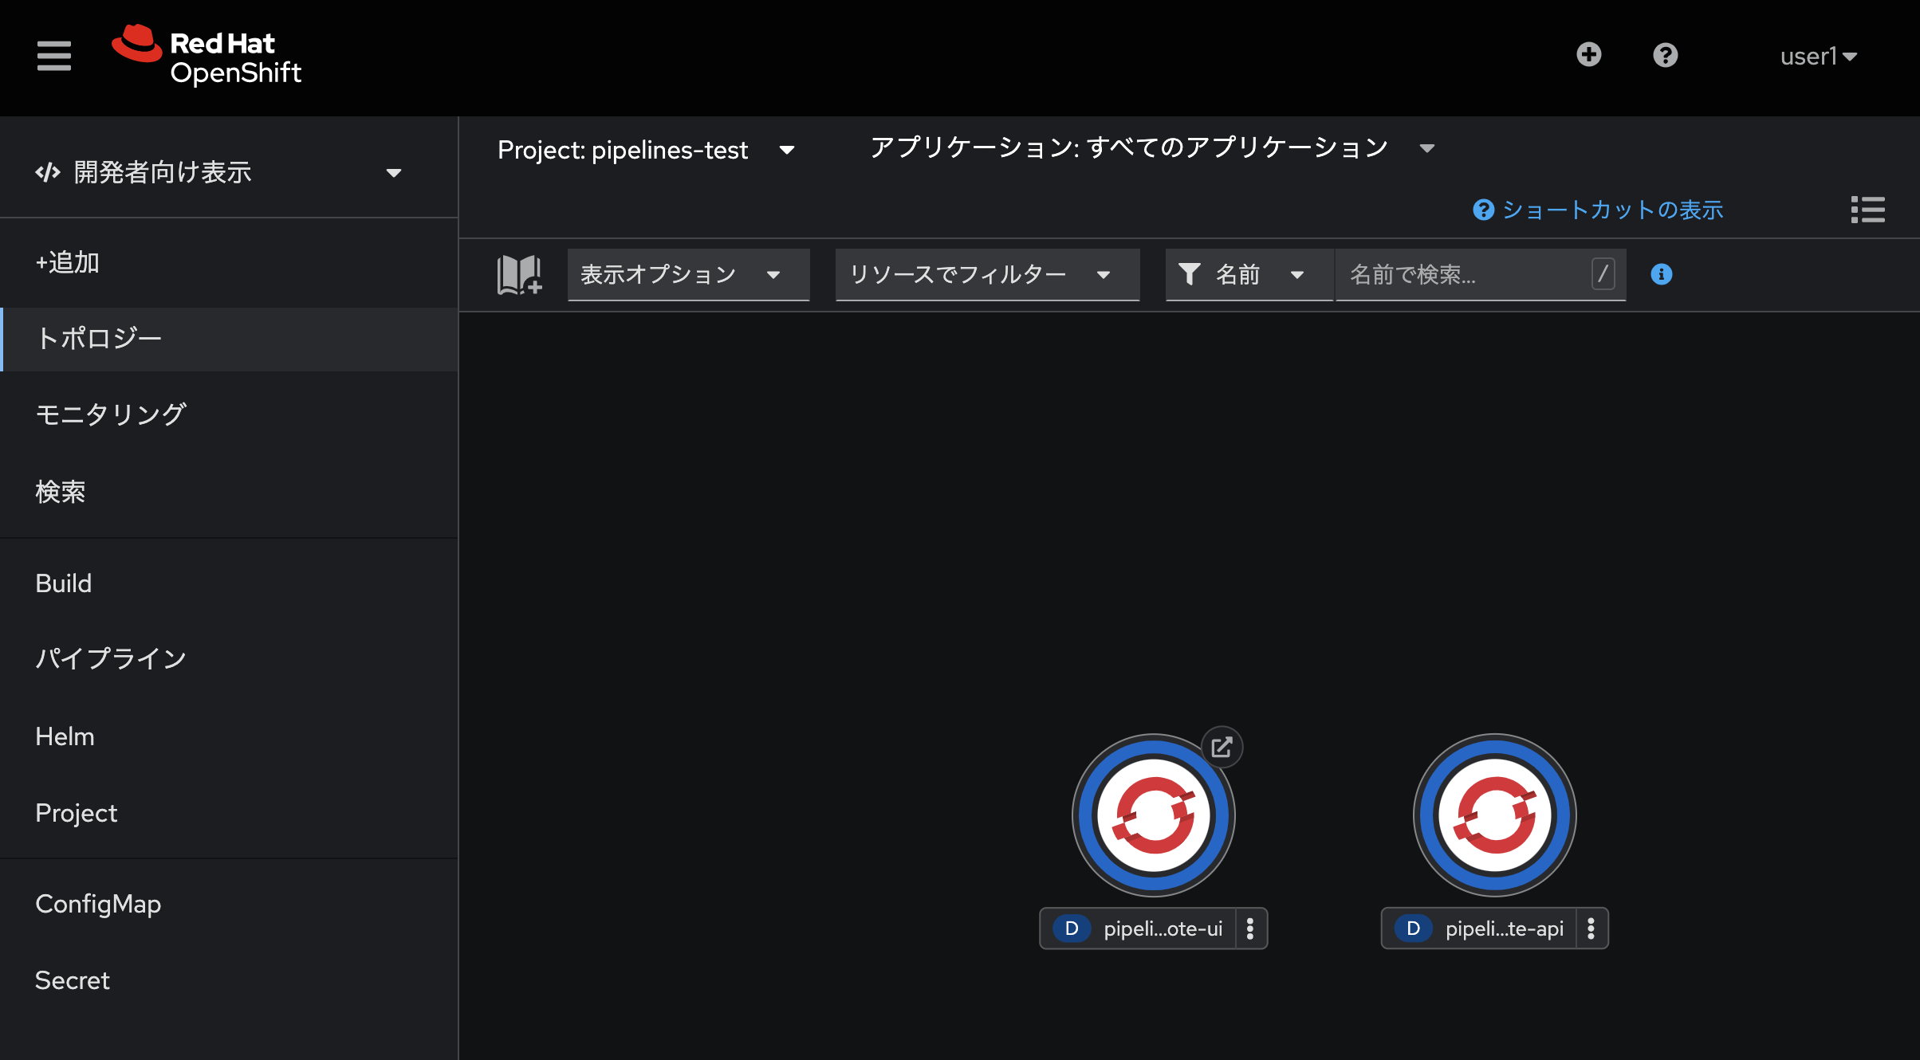This screenshot has height=1060, width=1920.
Task: Open the plus import/add icon in header
Action: coord(1588,55)
